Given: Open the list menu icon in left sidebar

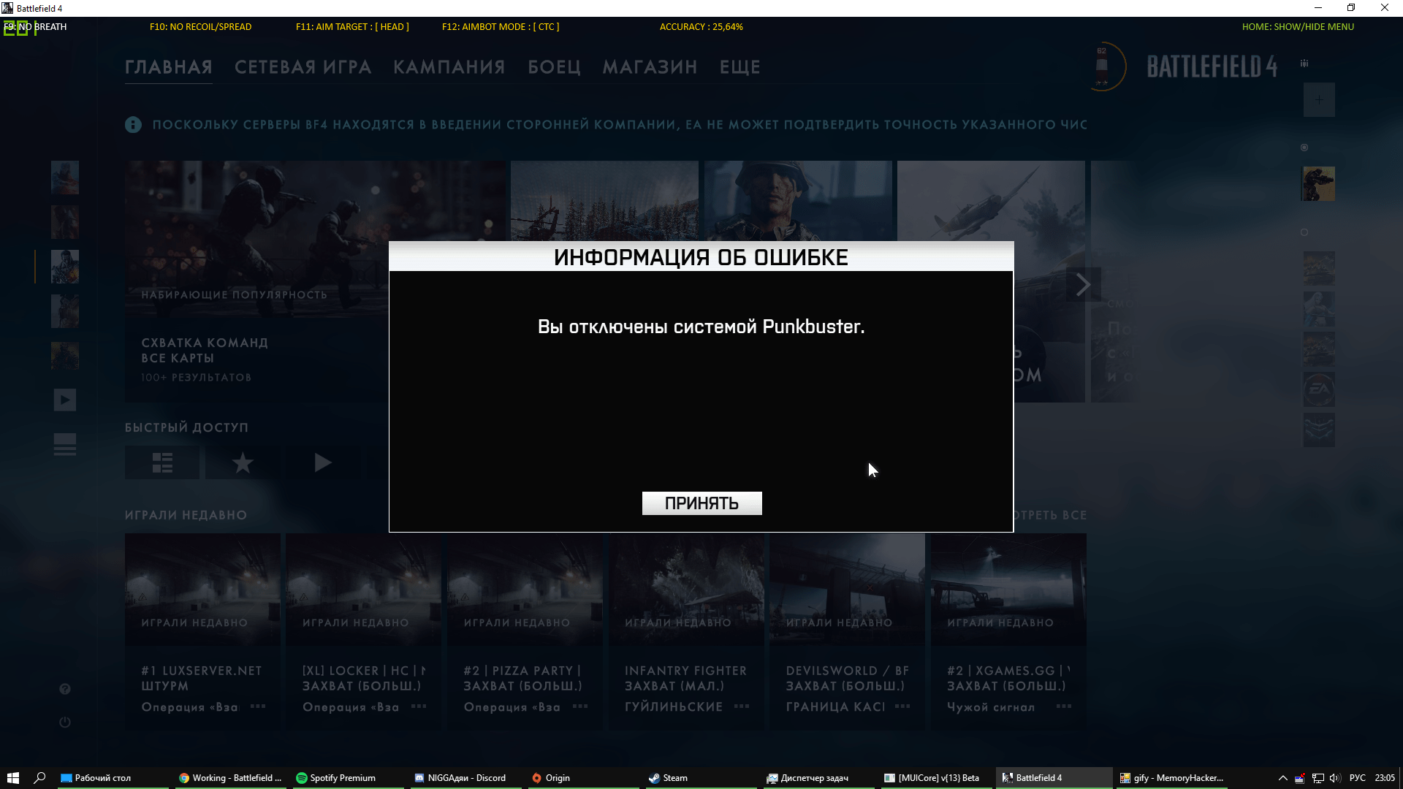Looking at the screenshot, I should (64, 444).
